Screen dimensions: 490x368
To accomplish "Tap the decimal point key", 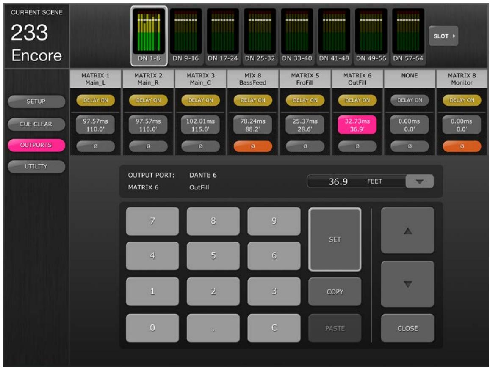I will tap(213, 328).
